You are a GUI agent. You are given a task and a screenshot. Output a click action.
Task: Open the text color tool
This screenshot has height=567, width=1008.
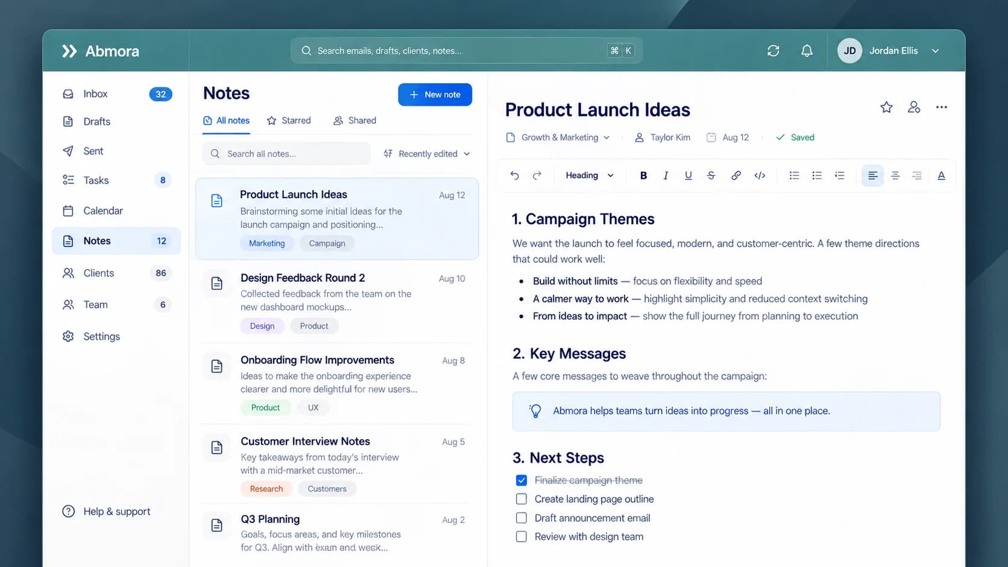941,175
